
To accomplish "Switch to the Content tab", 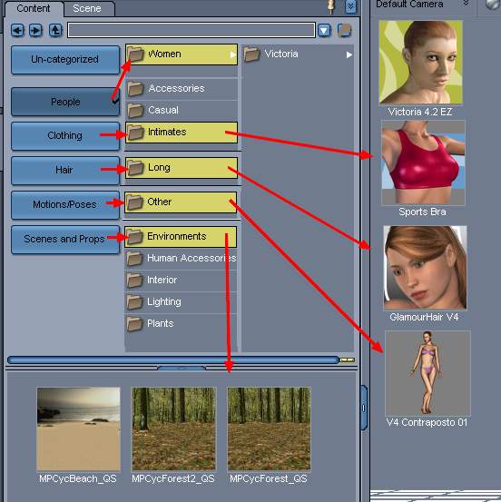I will [x=33, y=9].
